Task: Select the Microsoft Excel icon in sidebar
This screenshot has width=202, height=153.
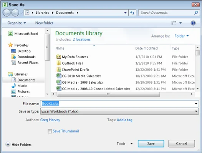Action: [10, 34]
